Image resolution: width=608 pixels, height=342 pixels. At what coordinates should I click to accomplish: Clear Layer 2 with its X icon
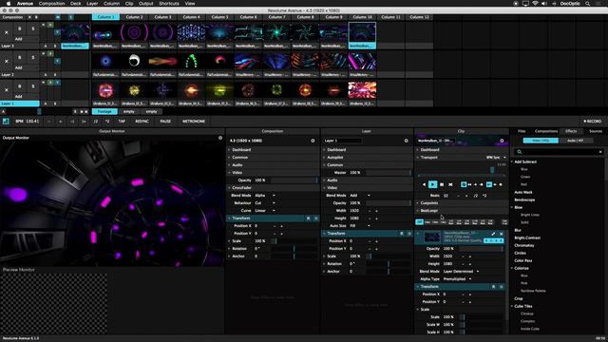click(x=7, y=61)
